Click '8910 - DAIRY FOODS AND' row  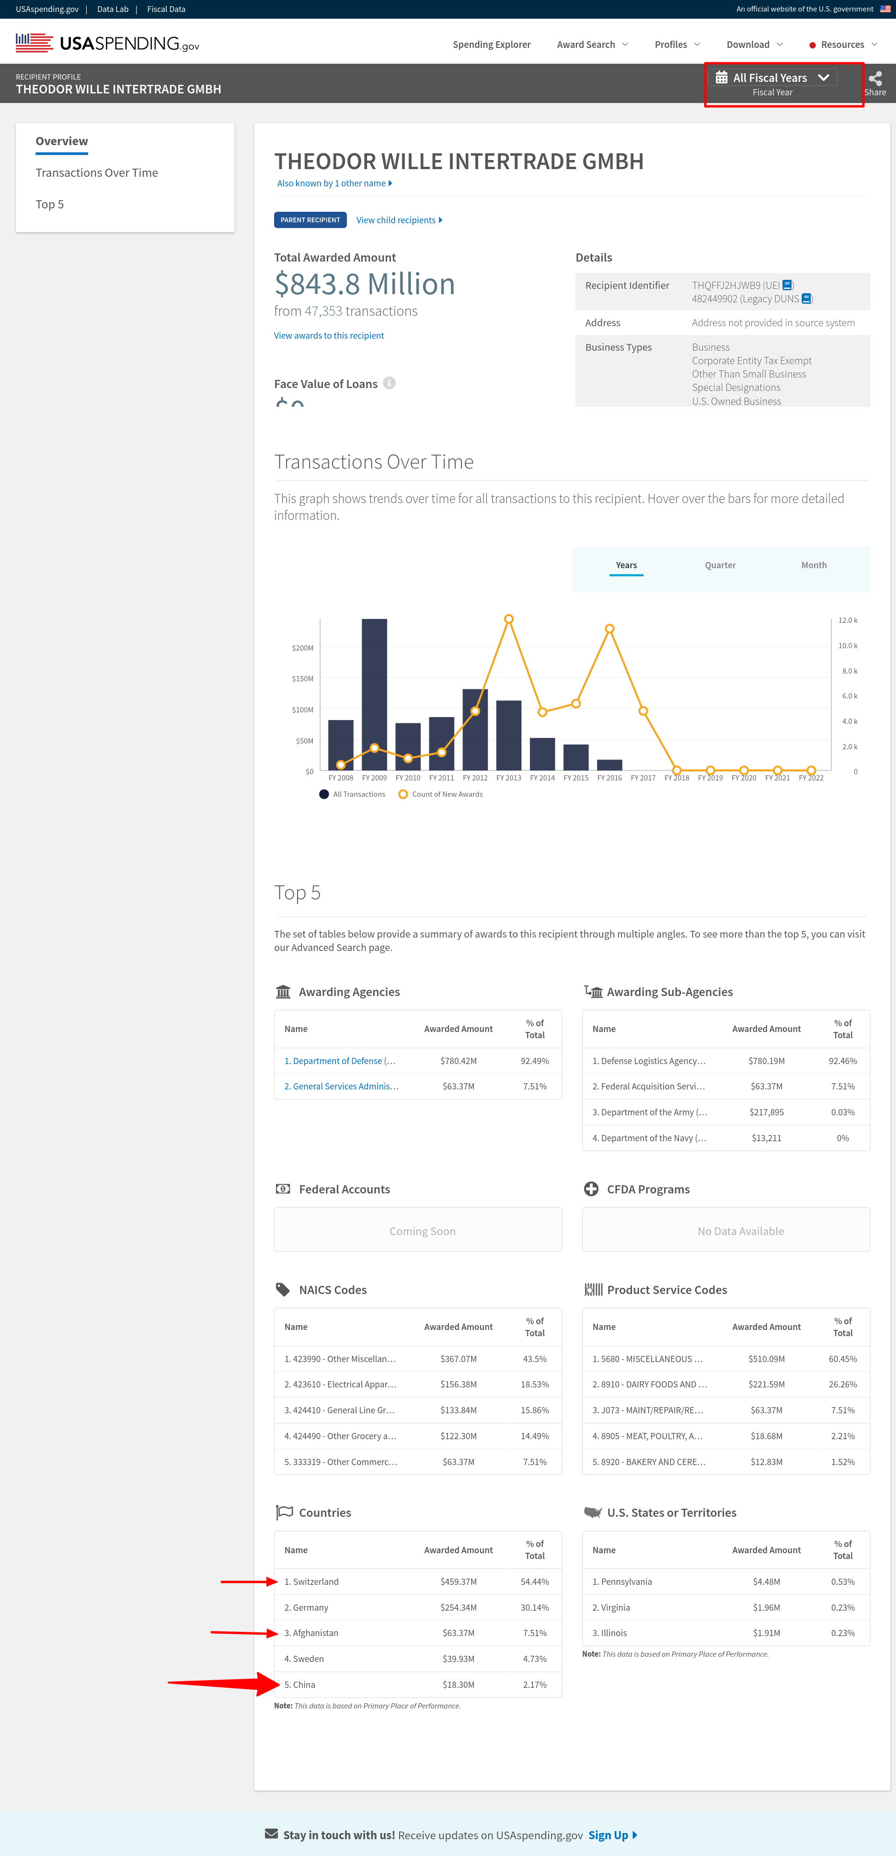click(726, 1384)
